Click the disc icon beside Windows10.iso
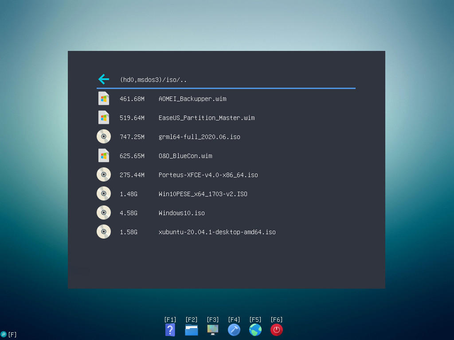 pyautogui.click(x=104, y=213)
